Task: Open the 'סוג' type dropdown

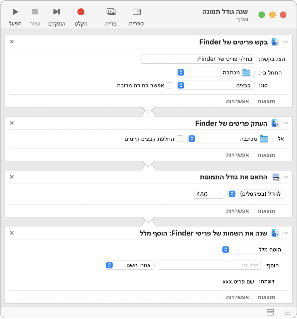Action: click(216, 85)
